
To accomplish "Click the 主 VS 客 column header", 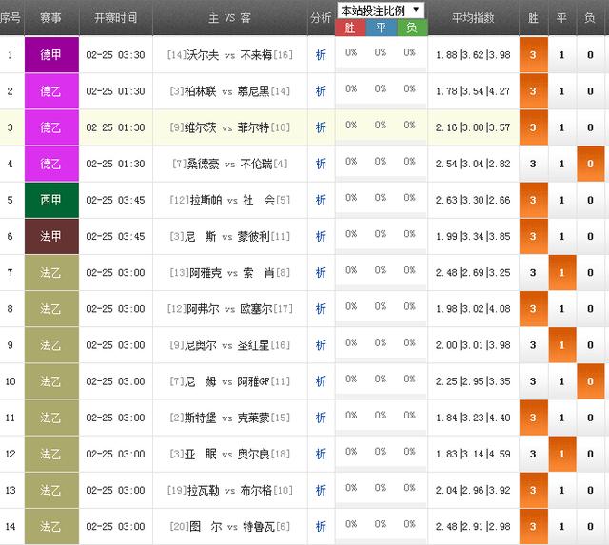I will tap(230, 18).
